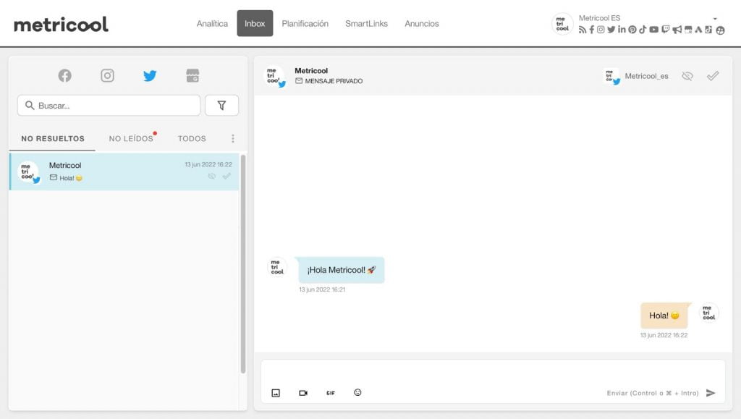The width and height of the screenshot is (741, 419).
Task: Go to Planificación in top navigation
Action: coord(305,24)
